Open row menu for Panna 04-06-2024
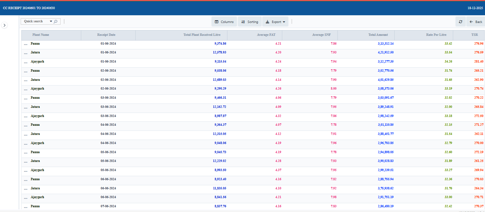 26,126
